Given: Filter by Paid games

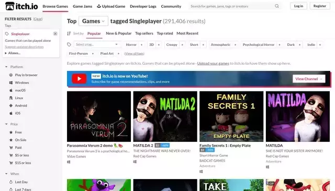Looking at the screenshot, I should click(15, 148).
